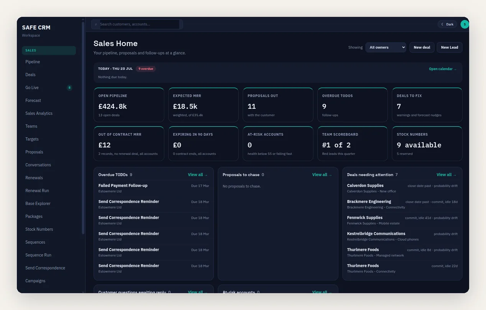Viewport: 486px width, 310px height.
Task: Open calendar link
Action: [x=443, y=69]
